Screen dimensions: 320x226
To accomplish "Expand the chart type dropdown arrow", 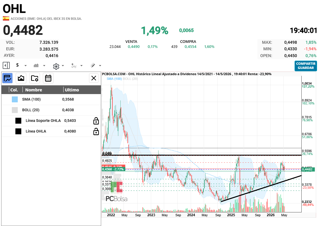I will click(x=44, y=66).
